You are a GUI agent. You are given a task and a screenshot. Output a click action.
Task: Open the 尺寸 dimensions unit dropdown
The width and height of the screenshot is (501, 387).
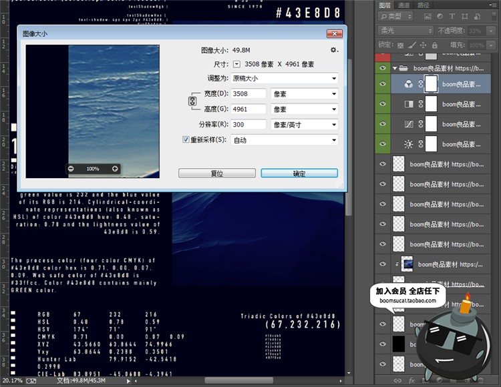pyautogui.click(x=236, y=64)
